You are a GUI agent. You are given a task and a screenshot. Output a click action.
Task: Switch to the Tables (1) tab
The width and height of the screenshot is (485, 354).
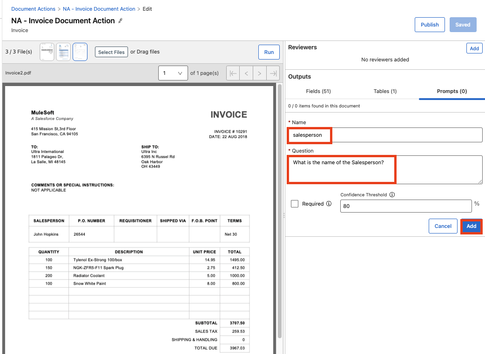tap(385, 91)
